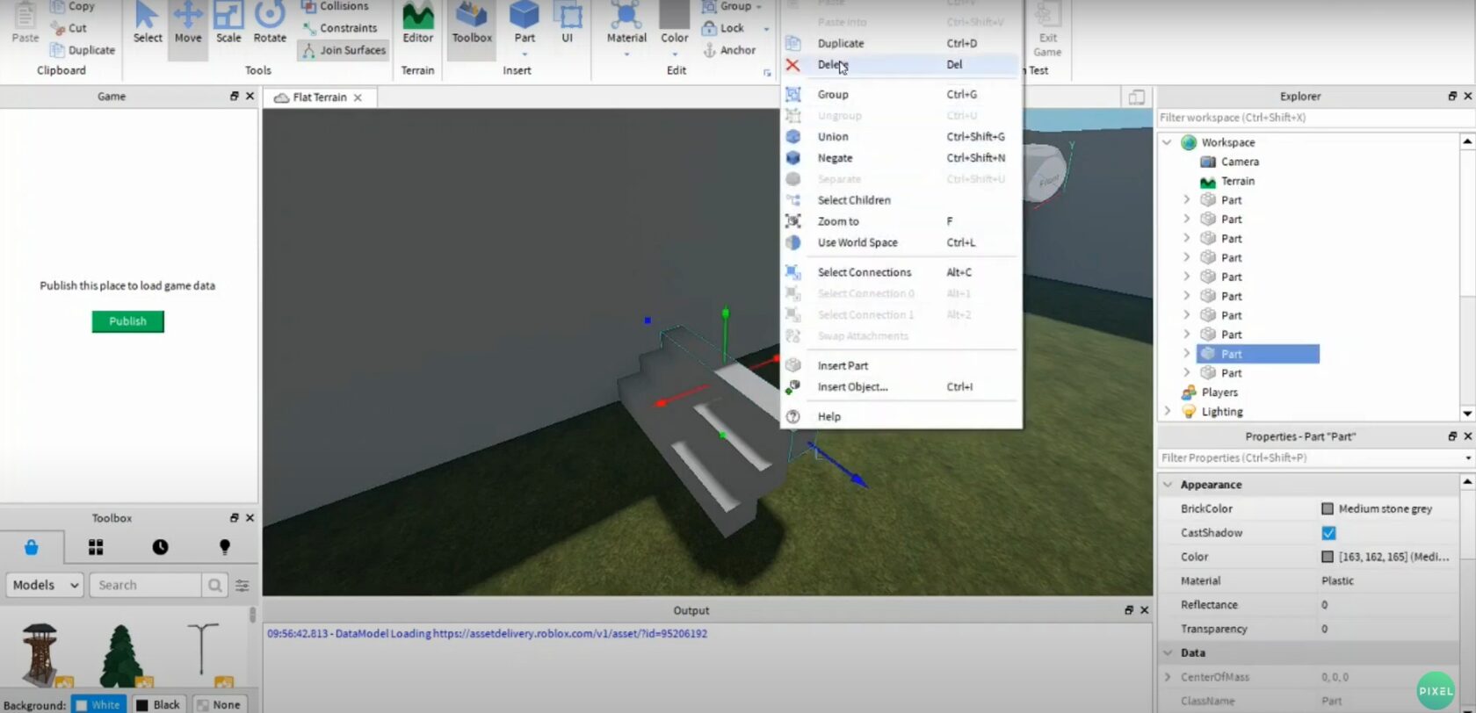The image size is (1476, 713).
Task: Click Cut in Clipboard section
Action: (69, 28)
